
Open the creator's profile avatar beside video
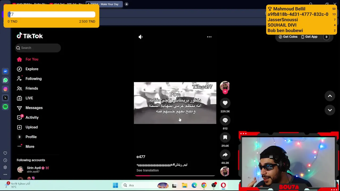225,86
